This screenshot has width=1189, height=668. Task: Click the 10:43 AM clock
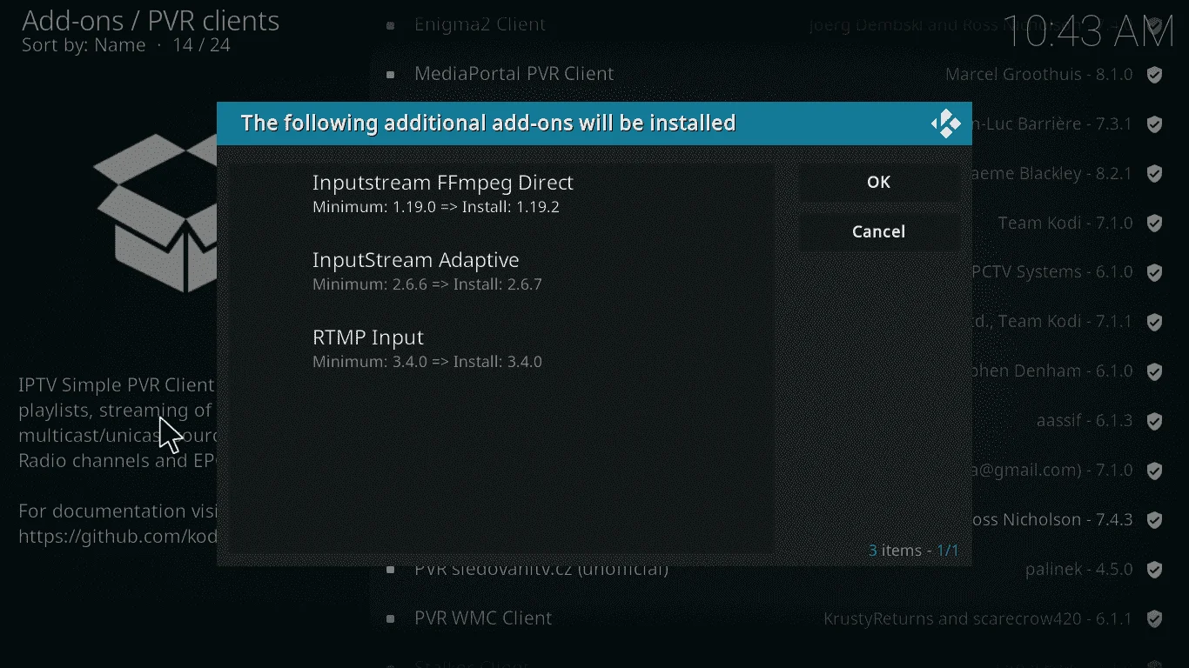(x=1089, y=32)
